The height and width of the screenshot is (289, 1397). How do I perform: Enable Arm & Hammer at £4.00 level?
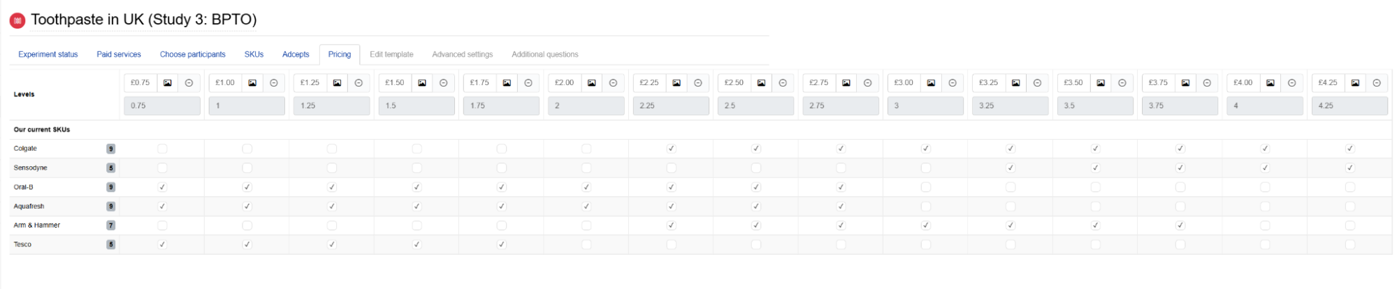(1265, 225)
